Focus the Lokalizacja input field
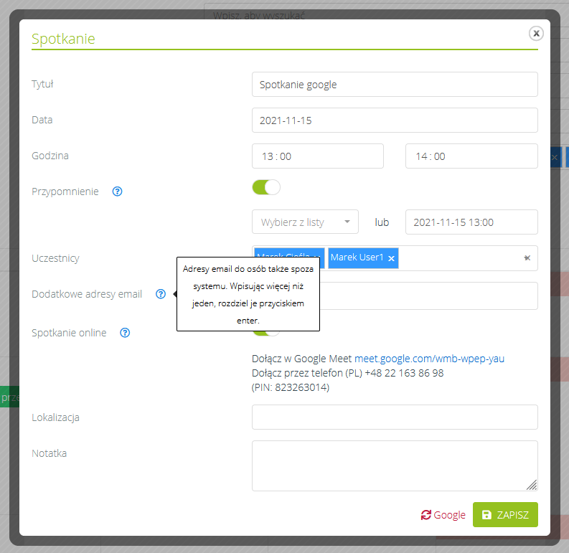Viewport: 569px width, 553px height. click(395, 417)
